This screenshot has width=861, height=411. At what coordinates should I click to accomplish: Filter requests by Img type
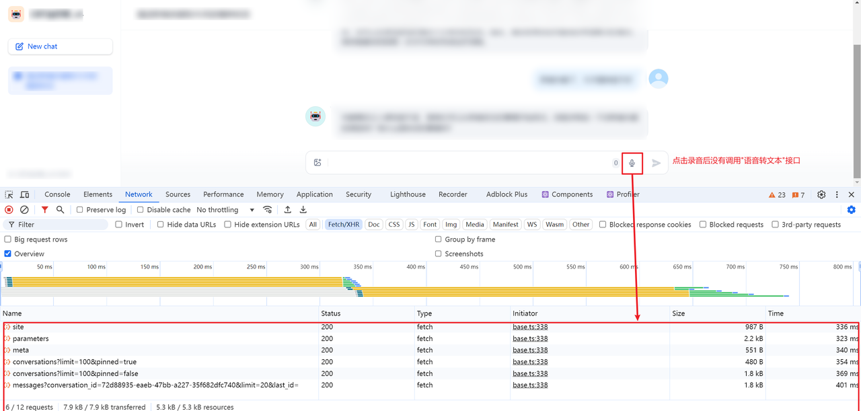click(x=451, y=225)
